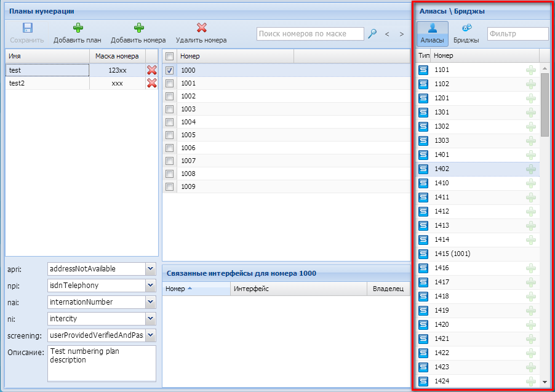Image resolution: width=555 pixels, height=392 pixels.
Task: Click the Add numbers green plus icon
Action: (138, 28)
